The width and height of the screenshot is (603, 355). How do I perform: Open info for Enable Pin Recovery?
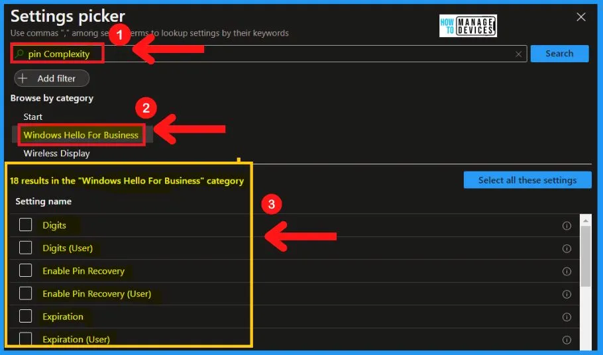[x=567, y=272]
